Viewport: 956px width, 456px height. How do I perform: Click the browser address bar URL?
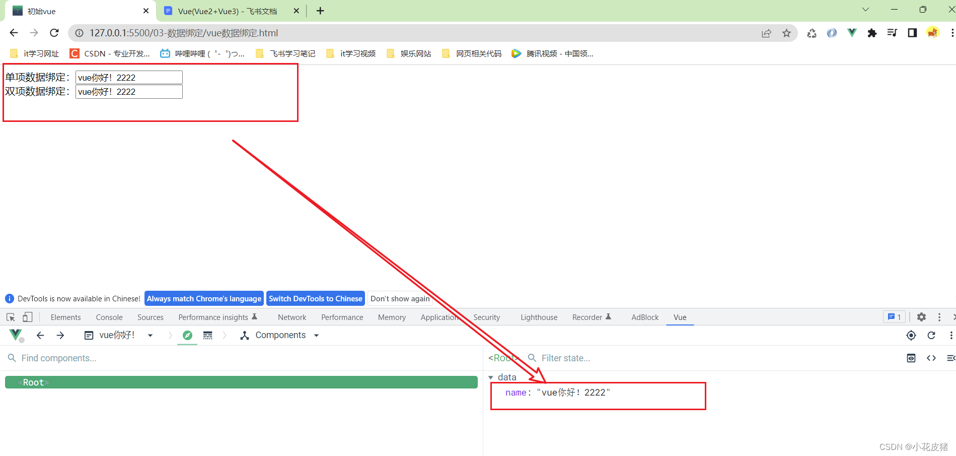tap(184, 33)
